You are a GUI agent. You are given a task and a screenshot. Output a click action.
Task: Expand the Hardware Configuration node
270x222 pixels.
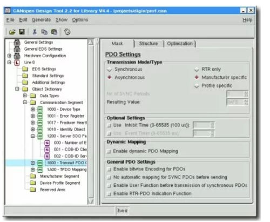9,56
